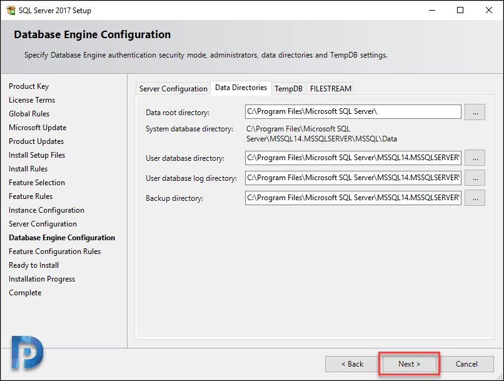This screenshot has width=504, height=381.
Task: Click the User database log directory field
Action: coord(353,178)
